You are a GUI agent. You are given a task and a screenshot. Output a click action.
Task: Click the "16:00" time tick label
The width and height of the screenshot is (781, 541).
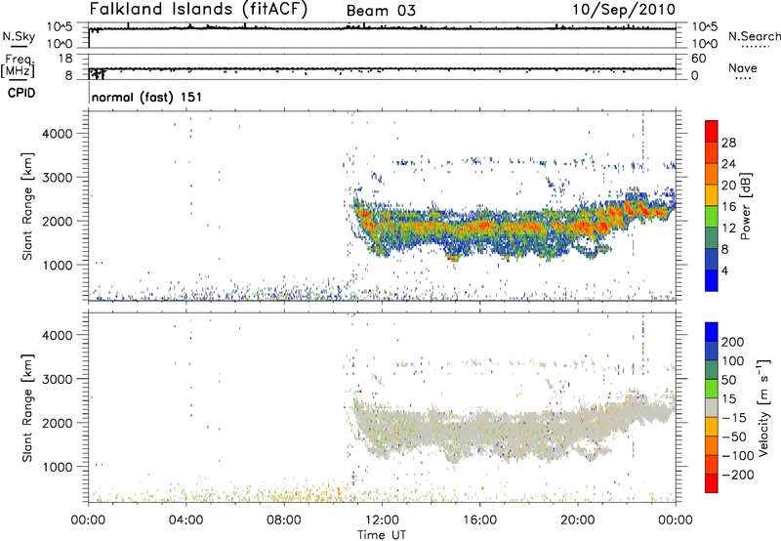pyautogui.click(x=479, y=520)
